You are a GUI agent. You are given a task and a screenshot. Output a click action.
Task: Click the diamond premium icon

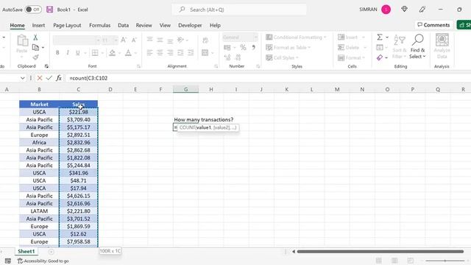(404, 10)
